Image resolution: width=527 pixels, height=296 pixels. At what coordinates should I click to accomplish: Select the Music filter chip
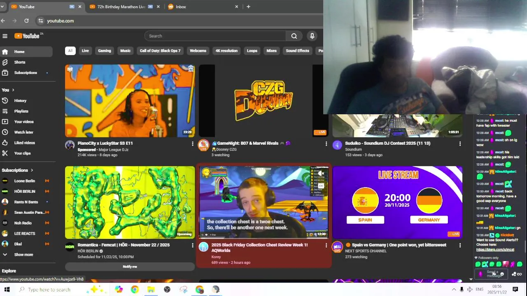click(125, 51)
